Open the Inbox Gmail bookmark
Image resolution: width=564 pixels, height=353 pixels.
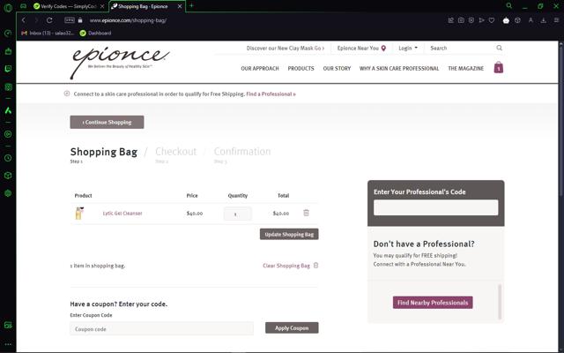click(x=48, y=34)
